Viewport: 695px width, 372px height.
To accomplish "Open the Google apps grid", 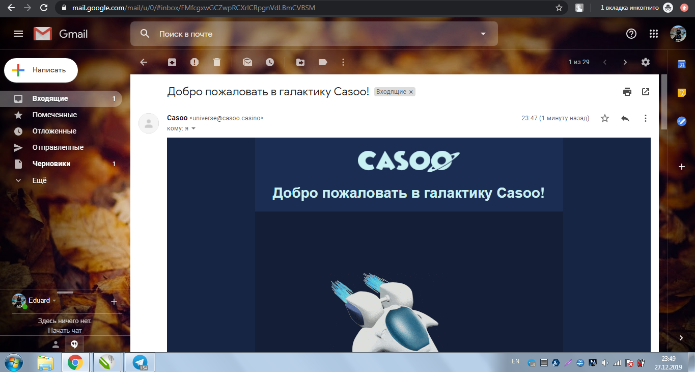I will (654, 34).
